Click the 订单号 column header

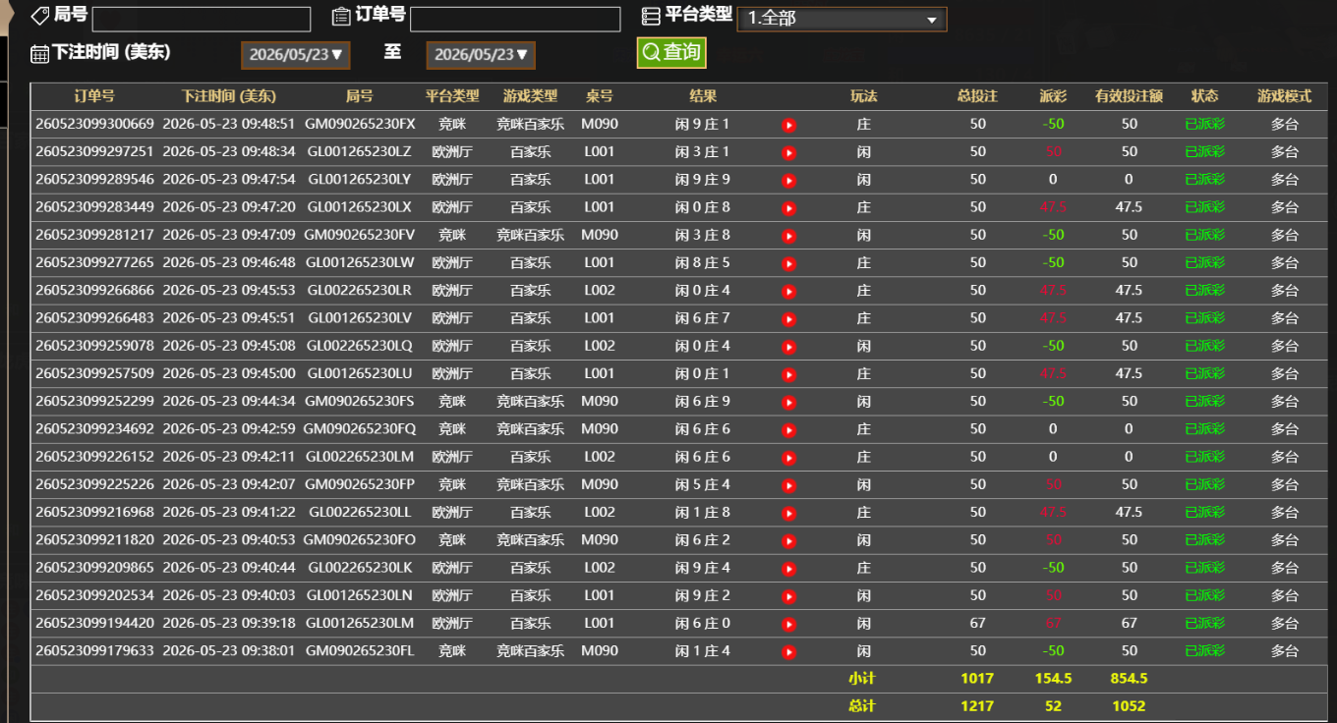(94, 96)
